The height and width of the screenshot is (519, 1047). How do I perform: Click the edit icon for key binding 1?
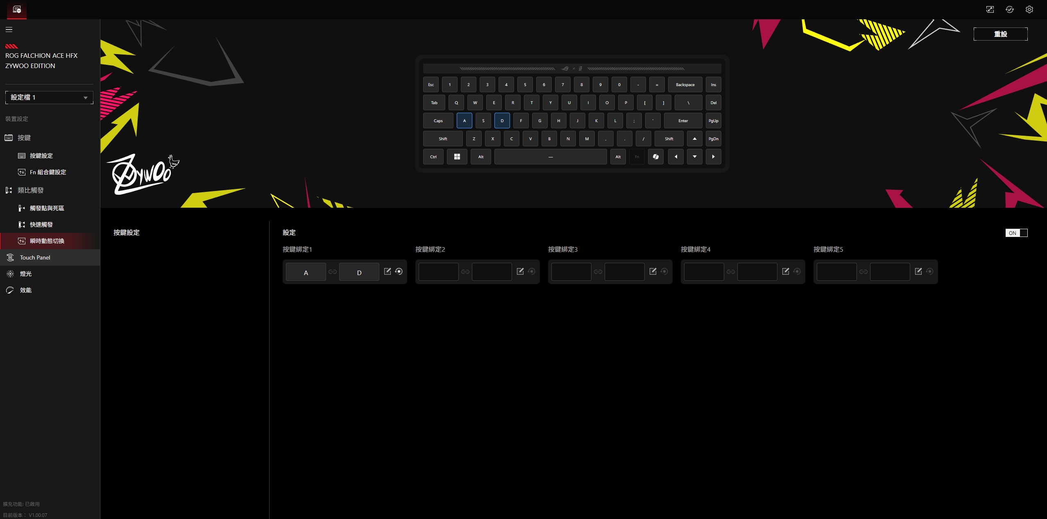click(x=387, y=271)
